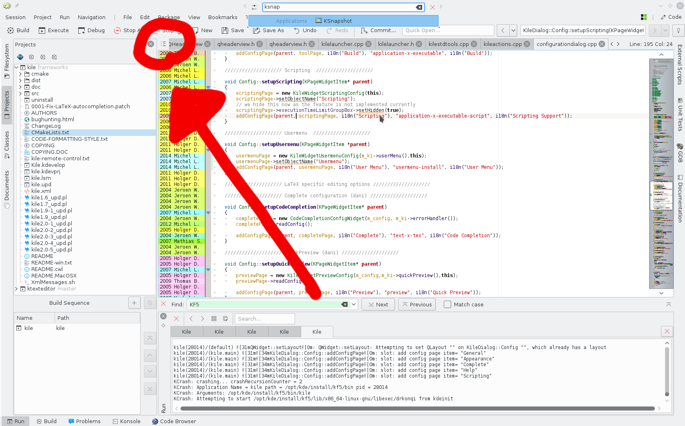
Task: Expand the dist folder
Action: pos(21,80)
